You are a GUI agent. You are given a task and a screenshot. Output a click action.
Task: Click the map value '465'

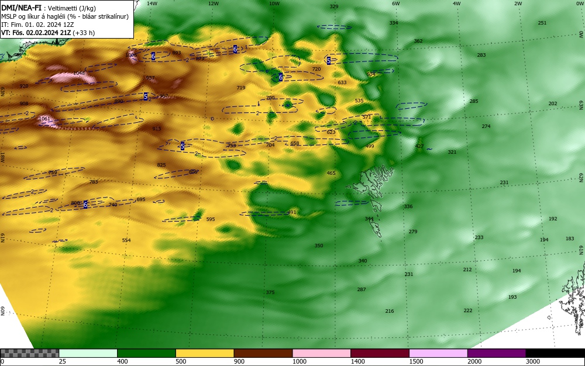click(x=331, y=173)
